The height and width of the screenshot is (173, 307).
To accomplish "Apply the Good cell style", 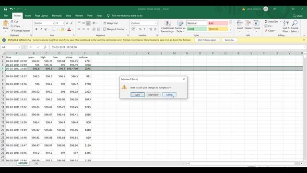I will coord(197,29).
